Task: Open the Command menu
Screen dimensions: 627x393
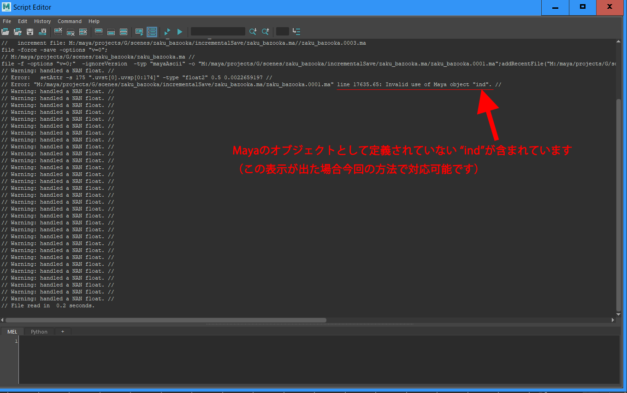Action: [x=70, y=21]
